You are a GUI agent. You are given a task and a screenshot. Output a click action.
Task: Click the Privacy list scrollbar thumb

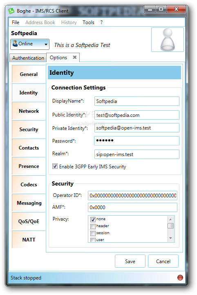pos(170,226)
